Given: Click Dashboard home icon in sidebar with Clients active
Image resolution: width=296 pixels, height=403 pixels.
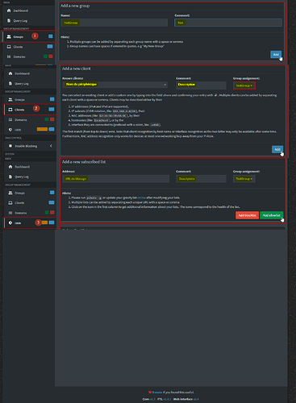Looking at the screenshot, I should [10, 73].
